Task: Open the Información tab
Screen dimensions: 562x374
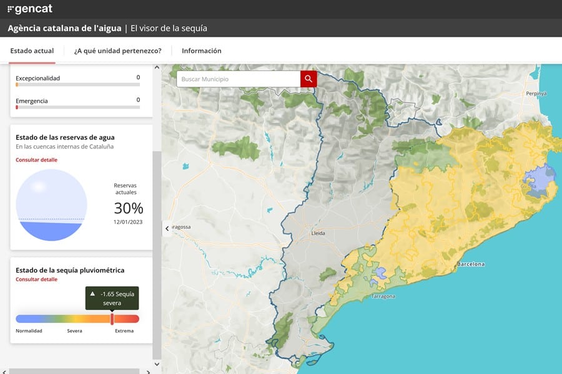Action: tap(201, 51)
